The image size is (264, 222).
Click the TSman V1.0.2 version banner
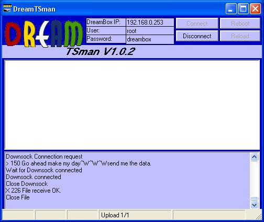(x=101, y=52)
